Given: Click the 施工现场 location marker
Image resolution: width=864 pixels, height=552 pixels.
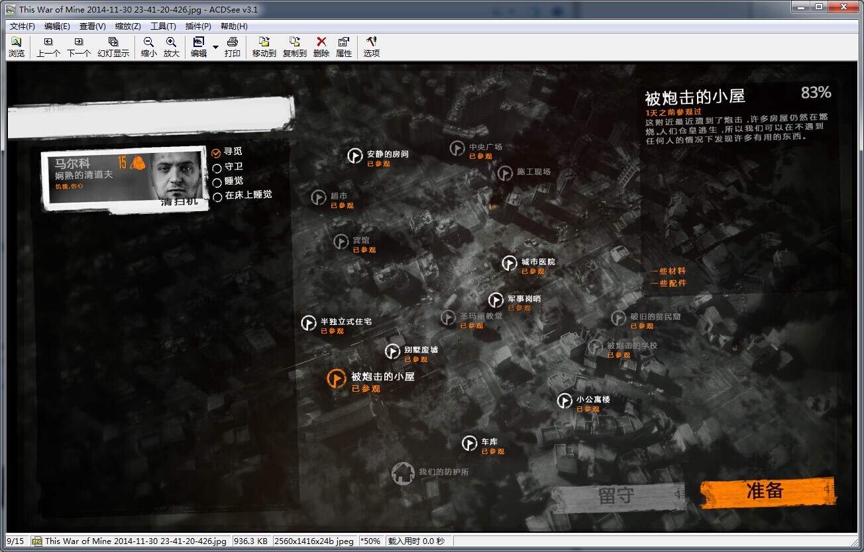Looking at the screenshot, I should click(505, 173).
